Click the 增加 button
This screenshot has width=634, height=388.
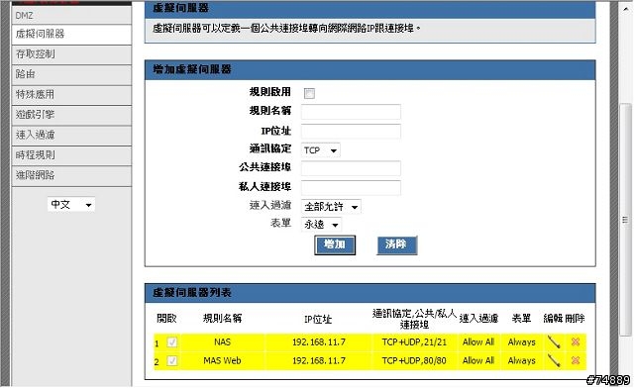(335, 244)
